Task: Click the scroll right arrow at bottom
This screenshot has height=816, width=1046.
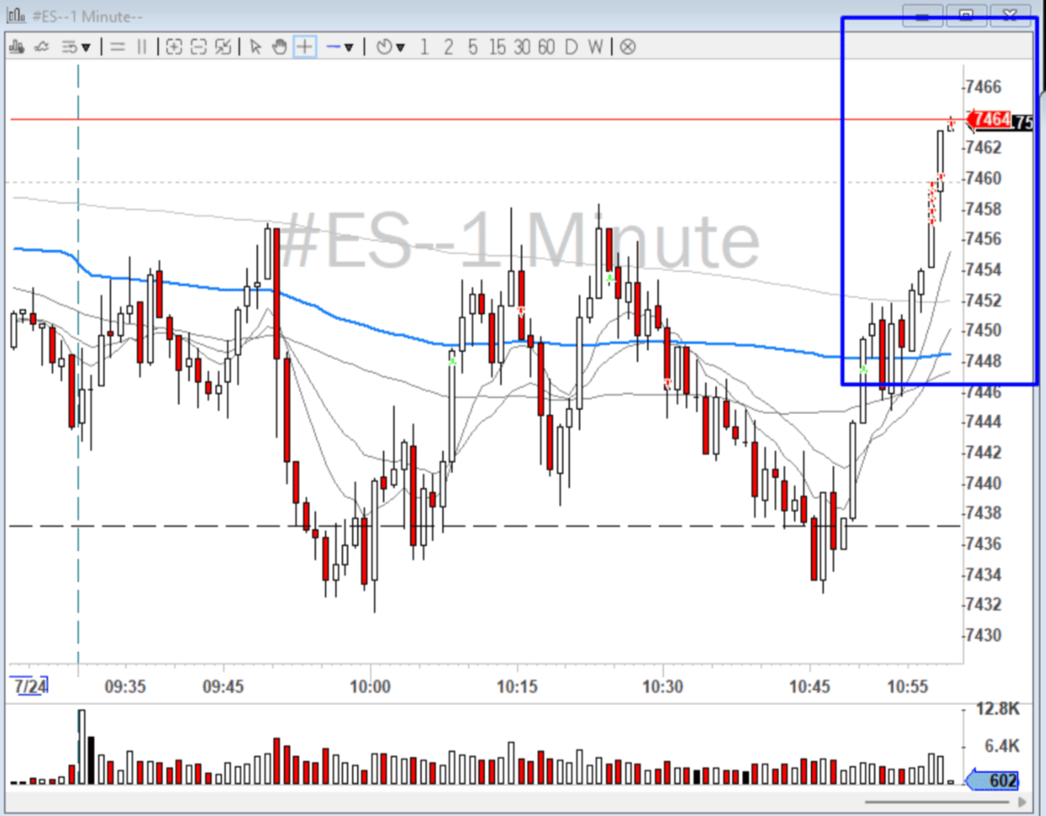Action: (1022, 802)
